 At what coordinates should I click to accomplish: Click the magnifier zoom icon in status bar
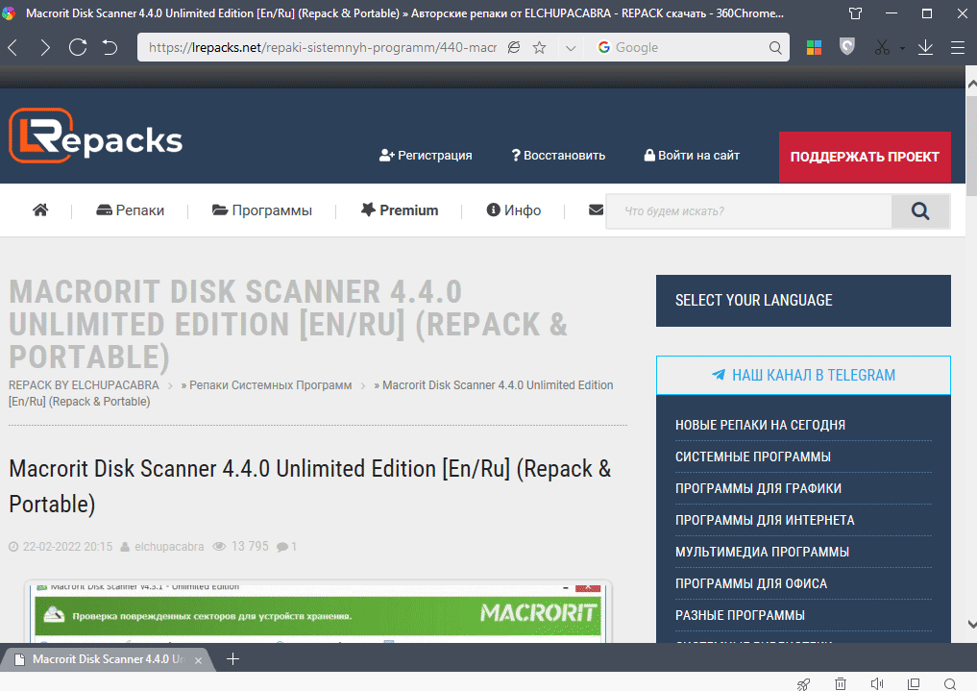click(950, 684)
